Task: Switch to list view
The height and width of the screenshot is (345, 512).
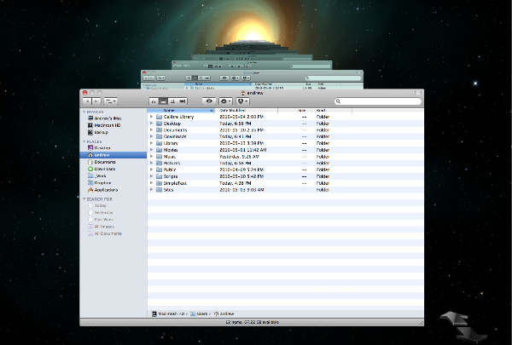Action: tap(163, 101)
